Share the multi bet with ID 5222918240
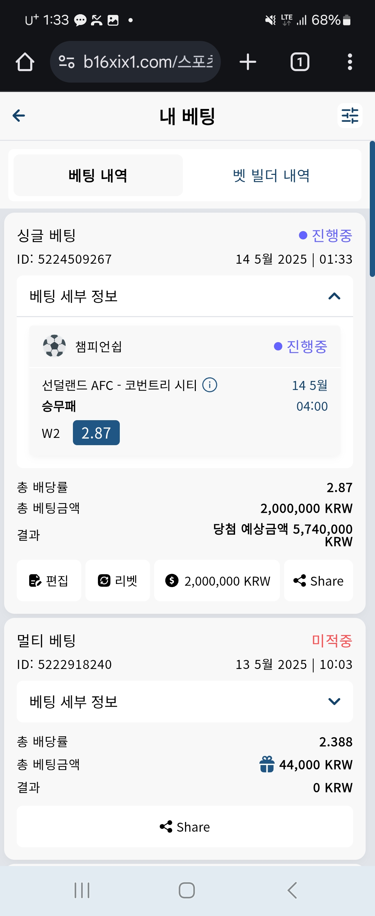Screen dimensions: 375x916 pyautogui.click(x=185, y=826)
